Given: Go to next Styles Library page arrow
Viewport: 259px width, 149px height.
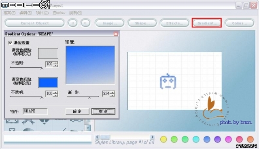Looking at the screenshot, I should (152, 137).
